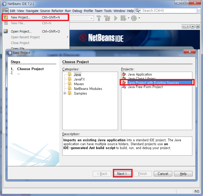
Task: Click the < Back button
Action: click(102, 174)
